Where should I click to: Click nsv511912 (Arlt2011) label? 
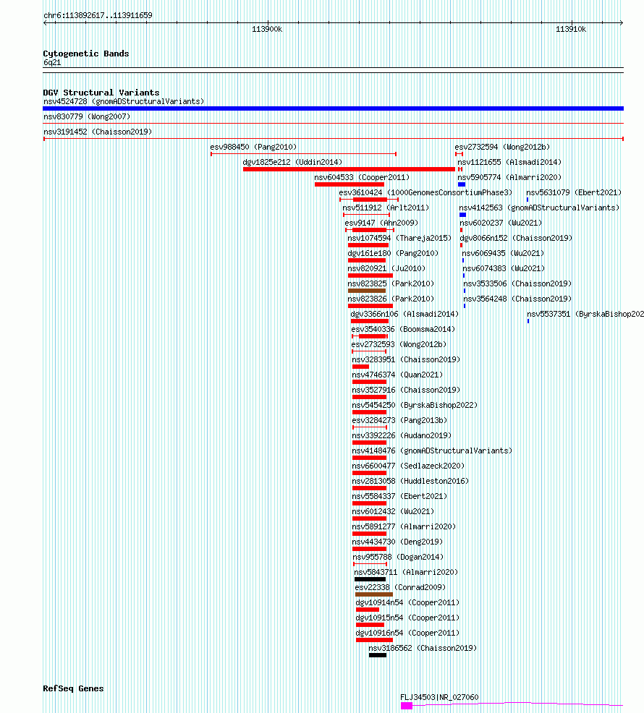pos(386,208)
